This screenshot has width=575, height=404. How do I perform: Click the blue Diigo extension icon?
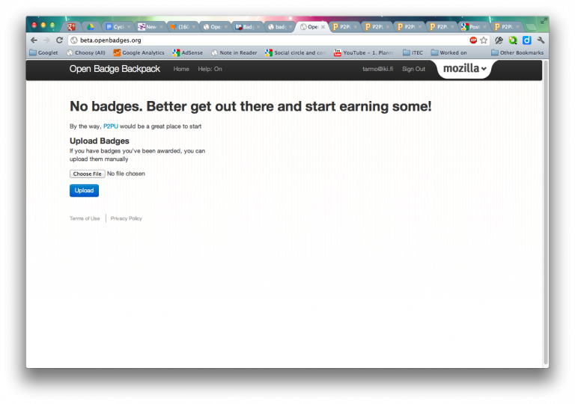(x=526, y=40)
